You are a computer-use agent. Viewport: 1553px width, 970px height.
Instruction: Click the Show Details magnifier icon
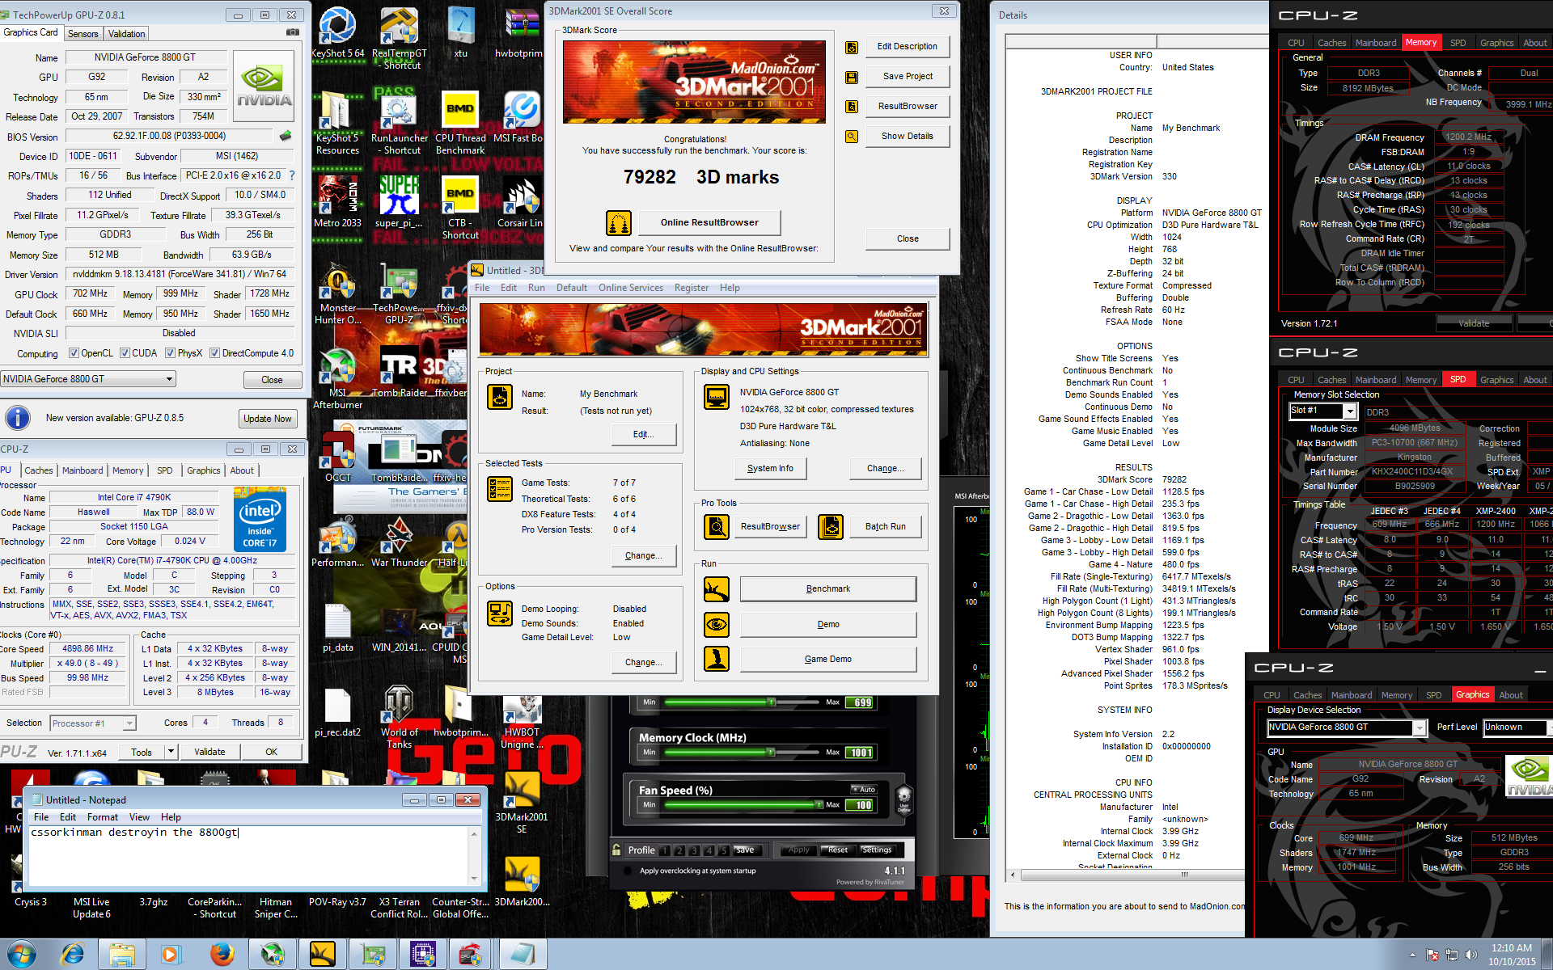pyautogui.click(x=852, y=137)
